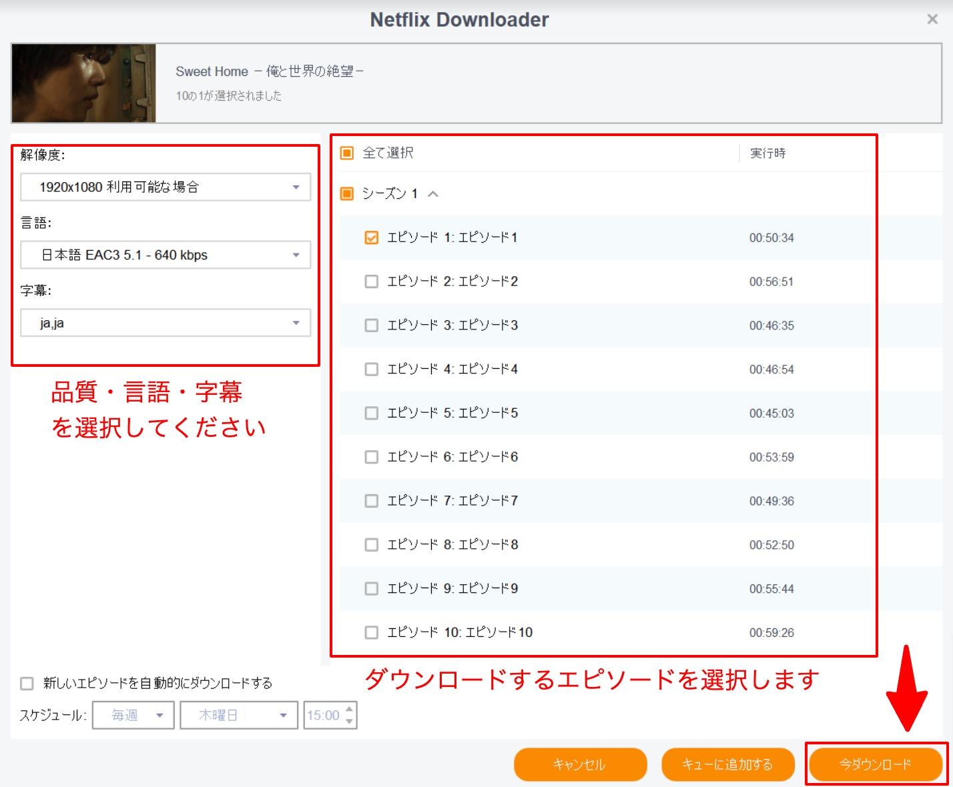Screen dimensions: 953x787
Task: Click the 00:53:59 duration value
Action: pyautogui.click(x=771, y=458)
